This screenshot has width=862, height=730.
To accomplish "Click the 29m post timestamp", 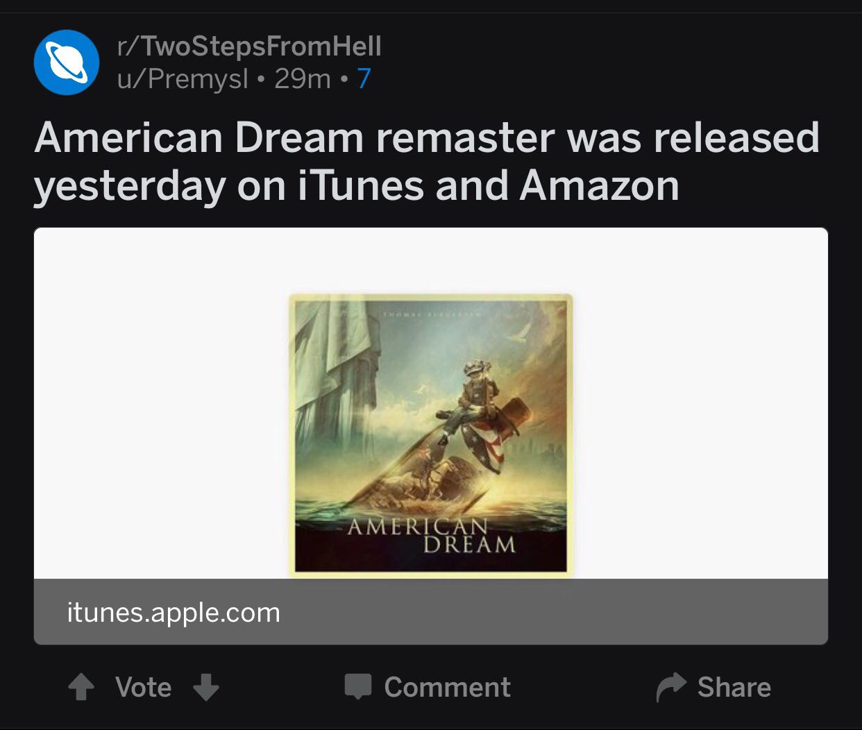I will pyautogui.click(x=303, y=79).
